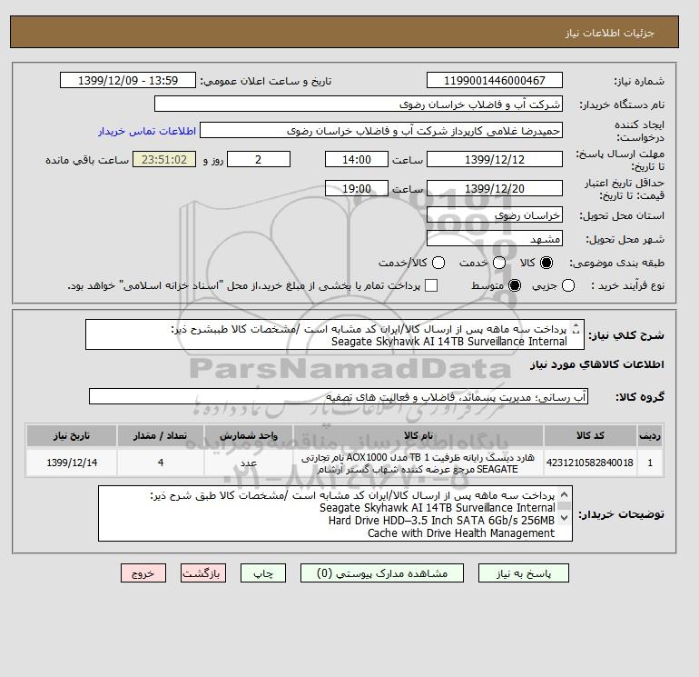Click inside the شرح کلی نیاز text area
The image size is (699, 677).
[x=335, y=334]
